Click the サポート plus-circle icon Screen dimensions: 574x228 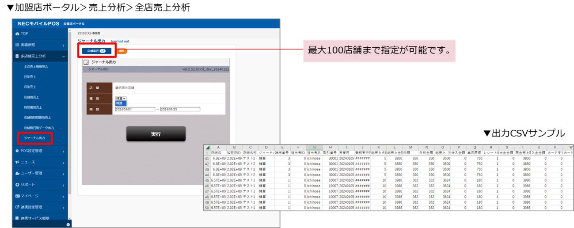(17, 185)
